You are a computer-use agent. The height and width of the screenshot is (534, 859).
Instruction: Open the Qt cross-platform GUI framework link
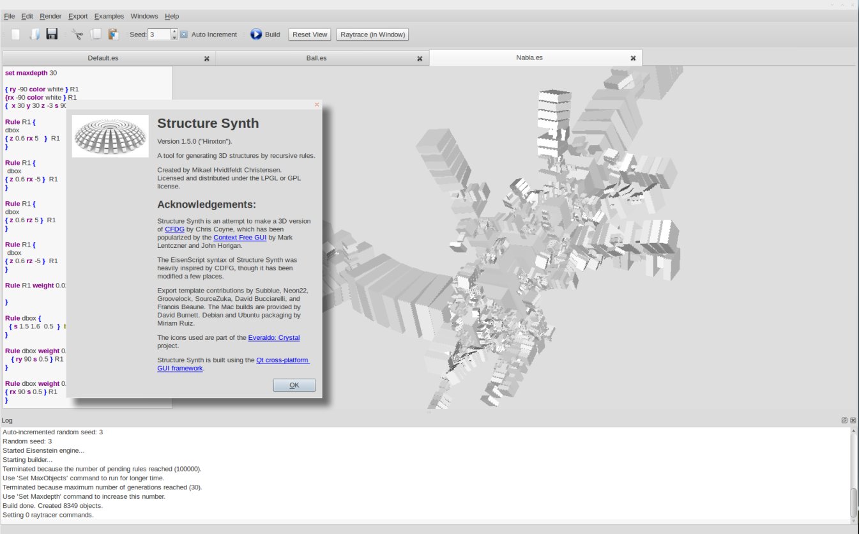282,360
